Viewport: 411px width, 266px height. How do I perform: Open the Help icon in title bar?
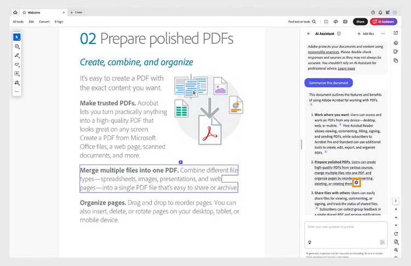tap(373, 12)
